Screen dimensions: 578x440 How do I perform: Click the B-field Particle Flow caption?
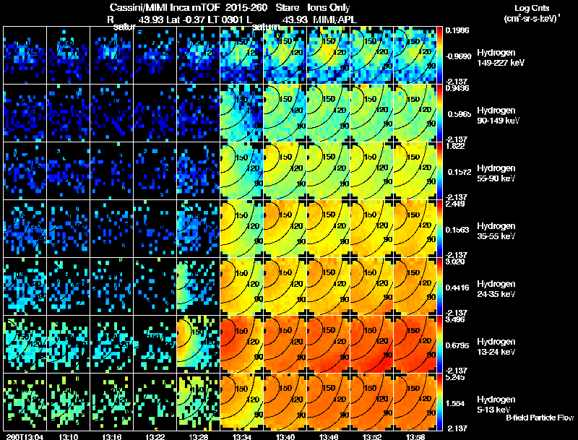click(540, 418)
